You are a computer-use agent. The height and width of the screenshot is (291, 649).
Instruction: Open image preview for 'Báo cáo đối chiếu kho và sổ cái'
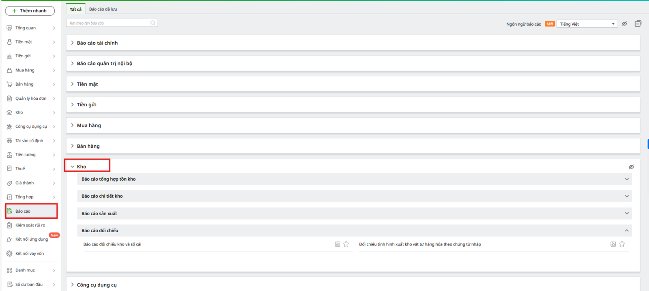(x=337, y=244)
